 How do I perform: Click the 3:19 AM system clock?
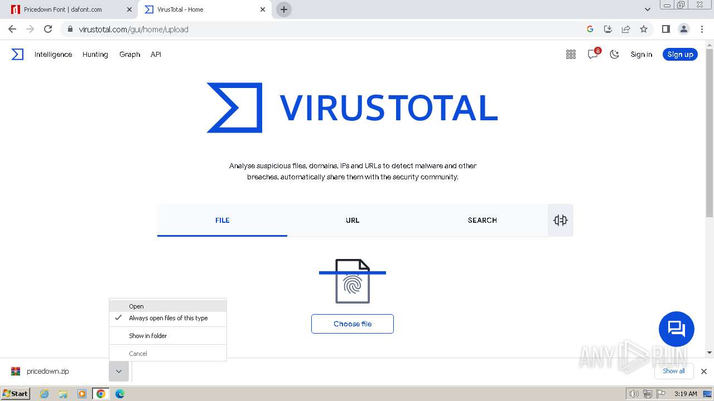686,394
